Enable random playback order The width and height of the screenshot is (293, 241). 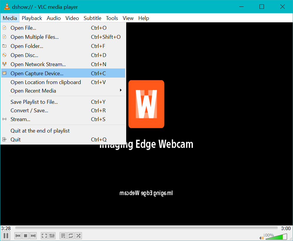pyautogui.click(x=78, y=235)
